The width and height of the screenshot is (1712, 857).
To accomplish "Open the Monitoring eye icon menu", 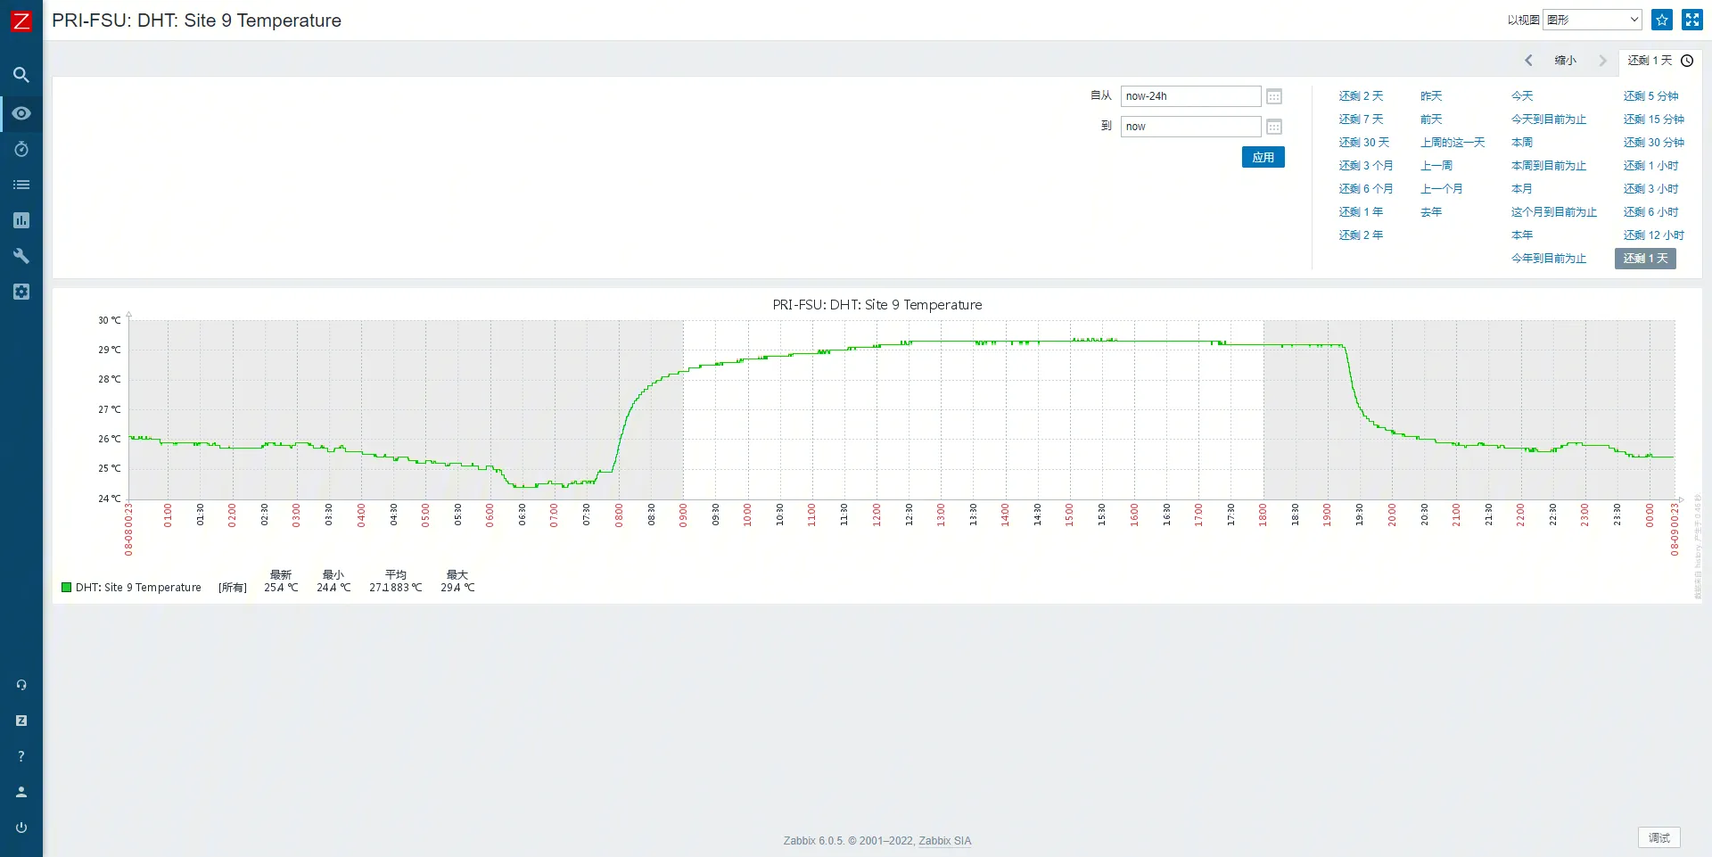I will click(21, 113).
